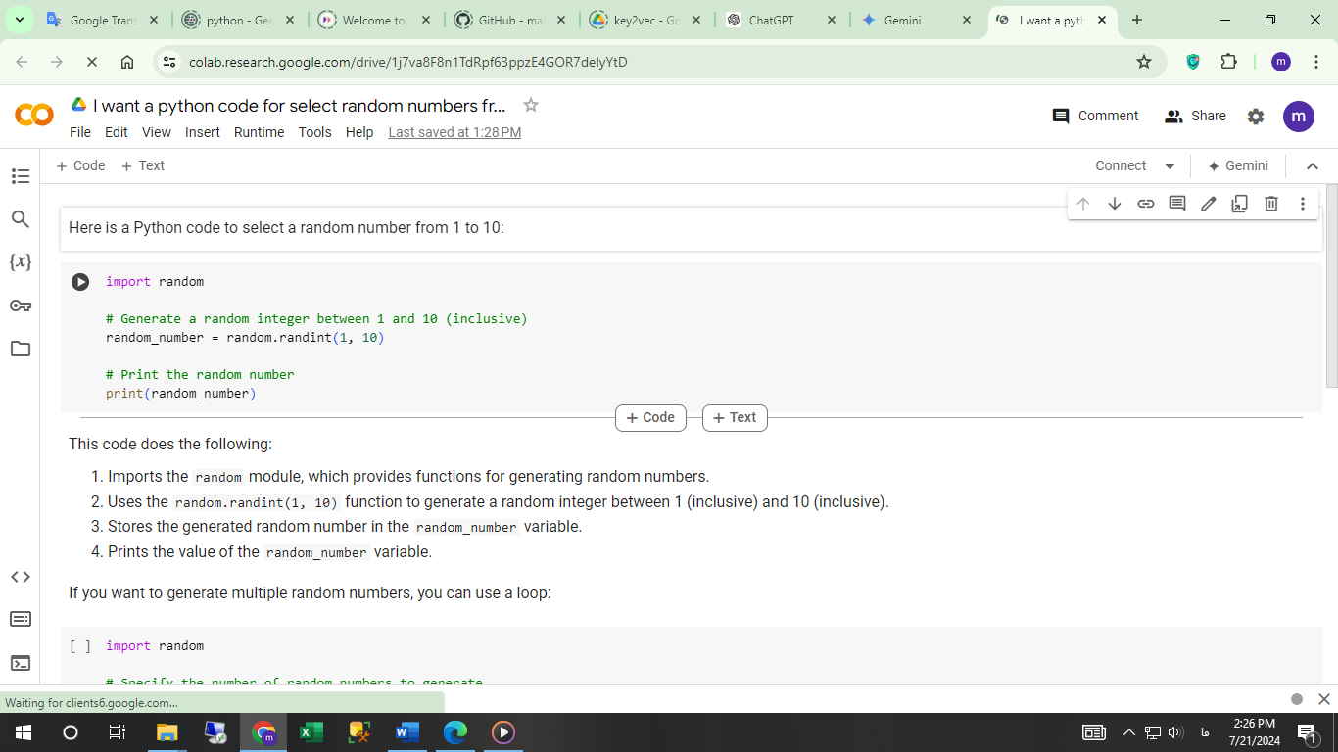
Task: Open the tab search dropdown
Action: pyautogui.click(x=20, y=20)
